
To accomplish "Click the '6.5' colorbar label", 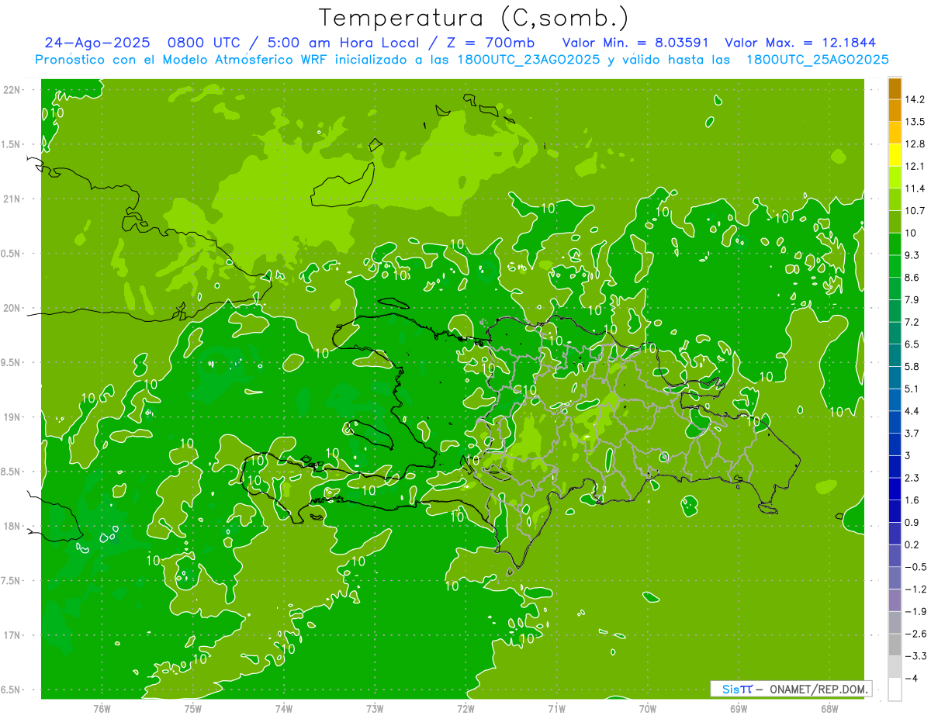I will [x=912, y=344].
